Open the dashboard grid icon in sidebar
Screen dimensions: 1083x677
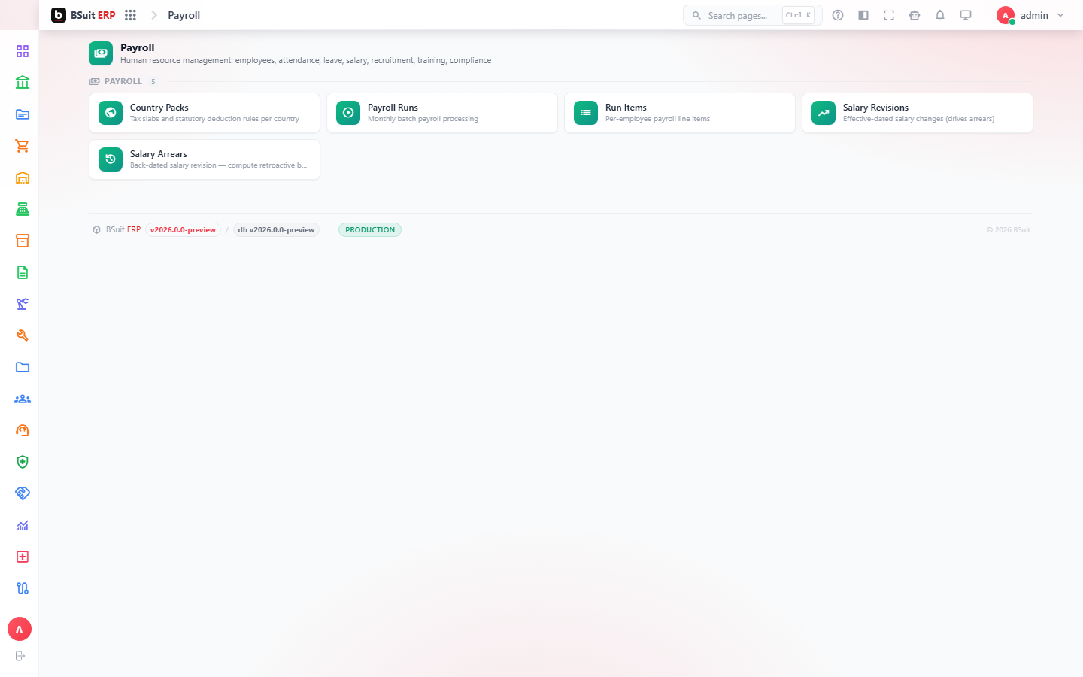23,51
